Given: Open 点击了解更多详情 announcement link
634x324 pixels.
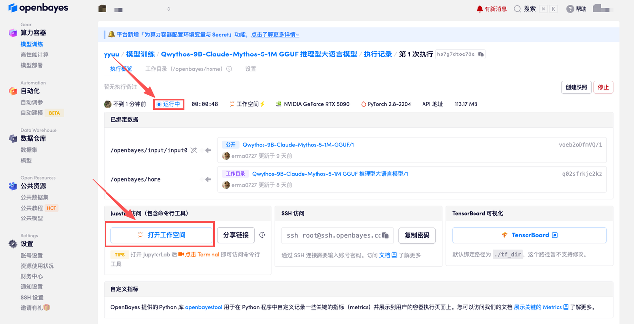Looking at the screenshot, I should pos(275,35).
